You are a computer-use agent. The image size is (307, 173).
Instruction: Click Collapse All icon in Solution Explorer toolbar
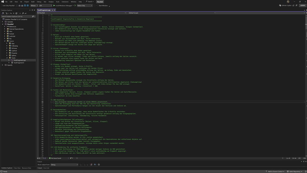pyautogui.click(x=13, y=13)
